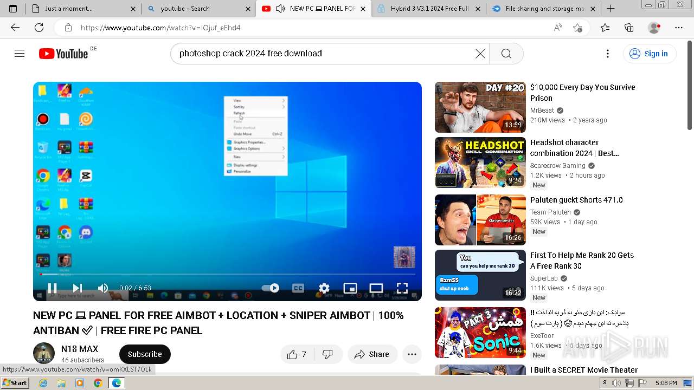Mute the playing YouTube tab speaker icon
694x390 pixels.
coord(280,9)
